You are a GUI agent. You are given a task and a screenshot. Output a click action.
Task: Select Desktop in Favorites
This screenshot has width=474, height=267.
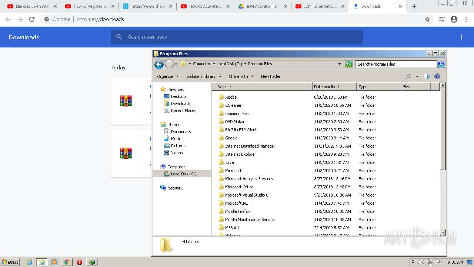[x=178, y=96]
